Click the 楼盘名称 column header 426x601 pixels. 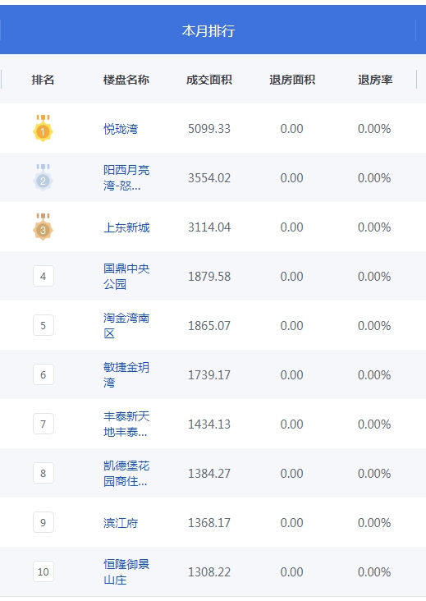pos(126,80)
